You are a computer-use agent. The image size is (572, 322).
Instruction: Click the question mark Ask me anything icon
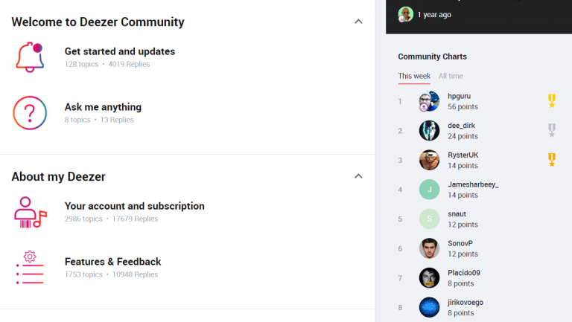click(30, 113)
